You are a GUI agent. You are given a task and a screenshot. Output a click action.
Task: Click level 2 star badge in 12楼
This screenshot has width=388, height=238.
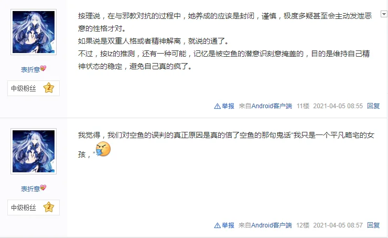pos(49,207)
